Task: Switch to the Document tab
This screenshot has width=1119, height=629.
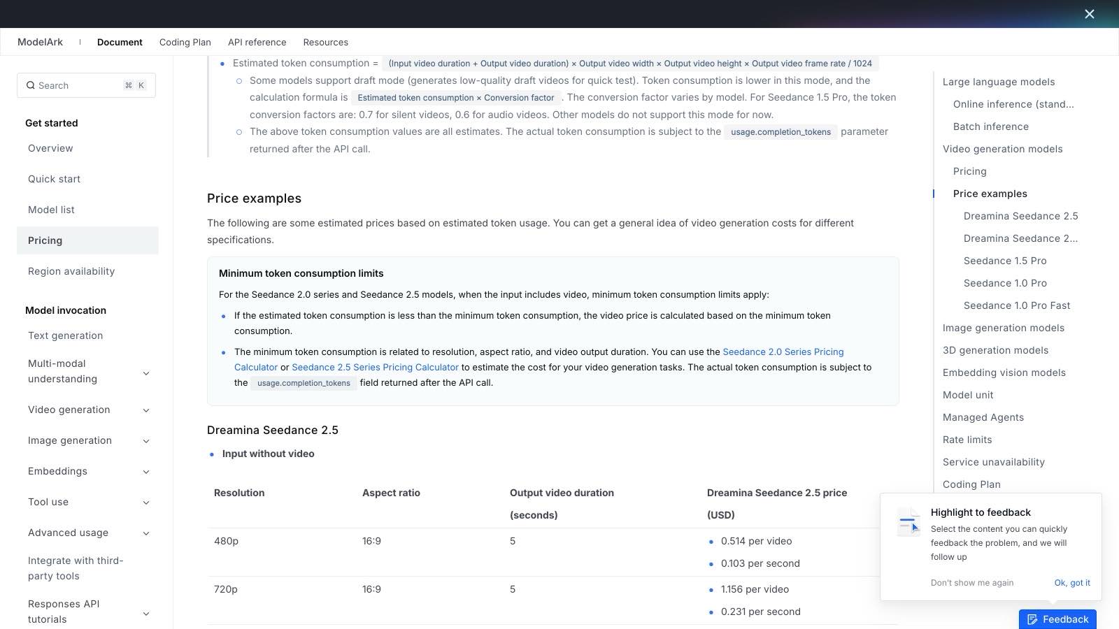Action: point(120,42)
